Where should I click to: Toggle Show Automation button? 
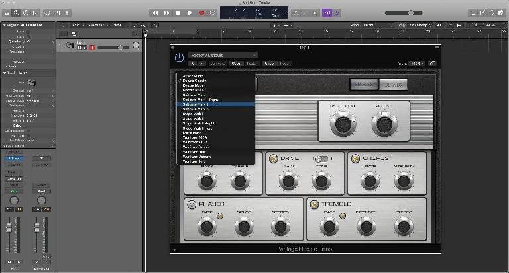tap(135, 25)
